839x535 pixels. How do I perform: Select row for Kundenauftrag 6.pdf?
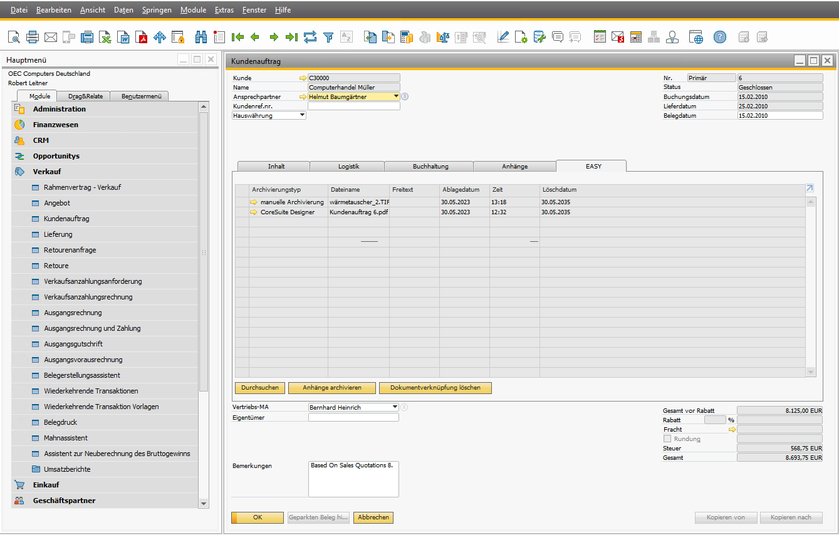(x=357, y=212)
